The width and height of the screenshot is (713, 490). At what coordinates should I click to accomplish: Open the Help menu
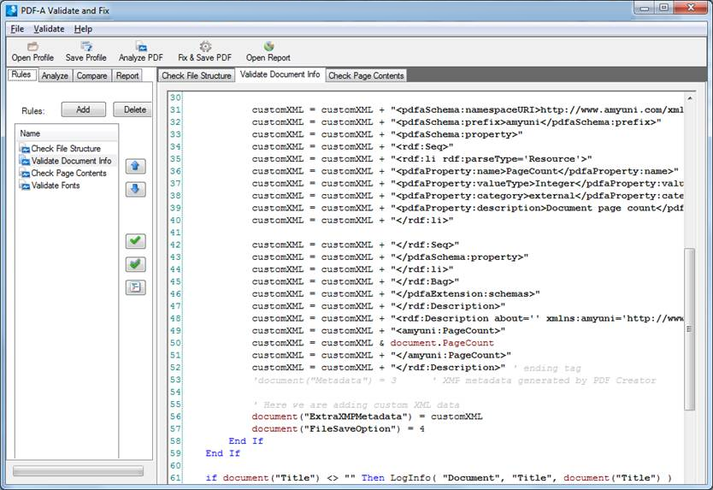(x=82, y=29)
